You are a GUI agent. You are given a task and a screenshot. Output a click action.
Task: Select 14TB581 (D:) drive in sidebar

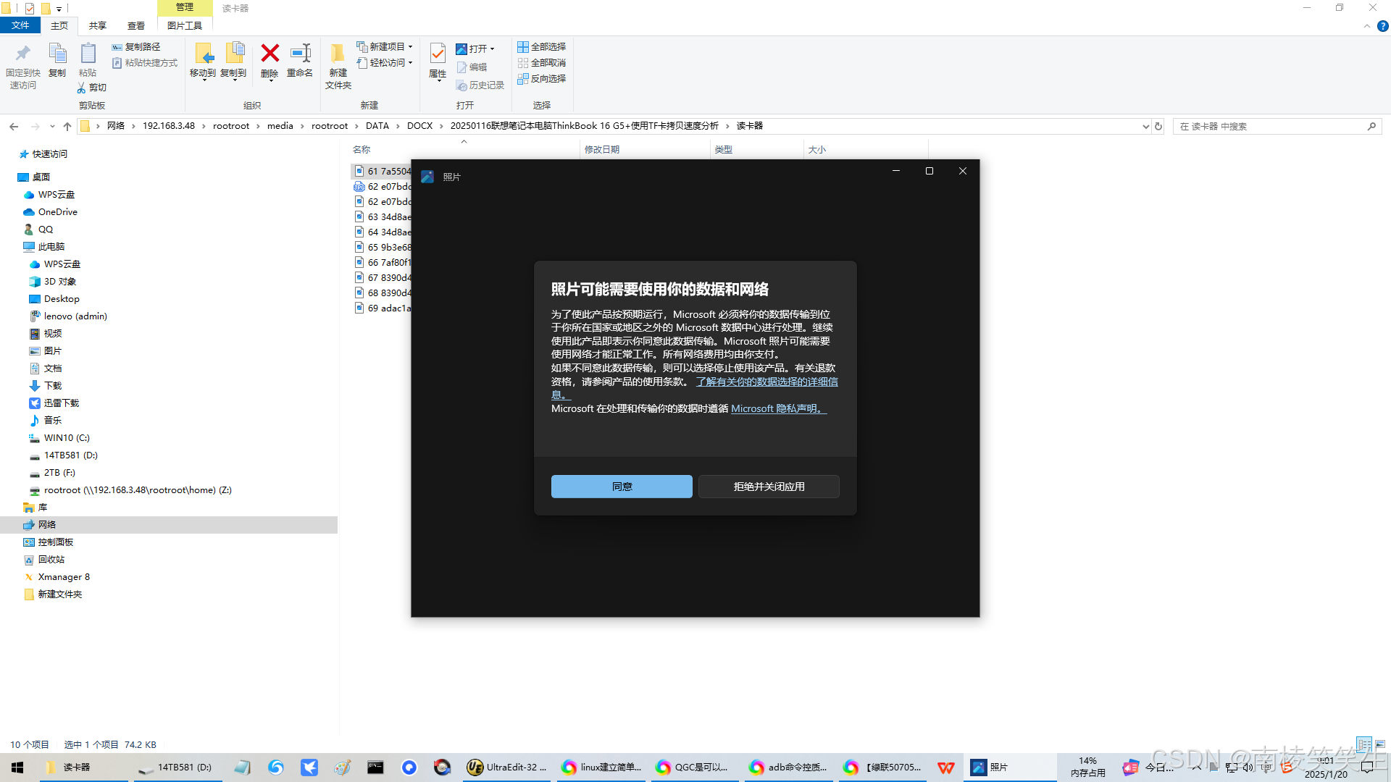70,455
